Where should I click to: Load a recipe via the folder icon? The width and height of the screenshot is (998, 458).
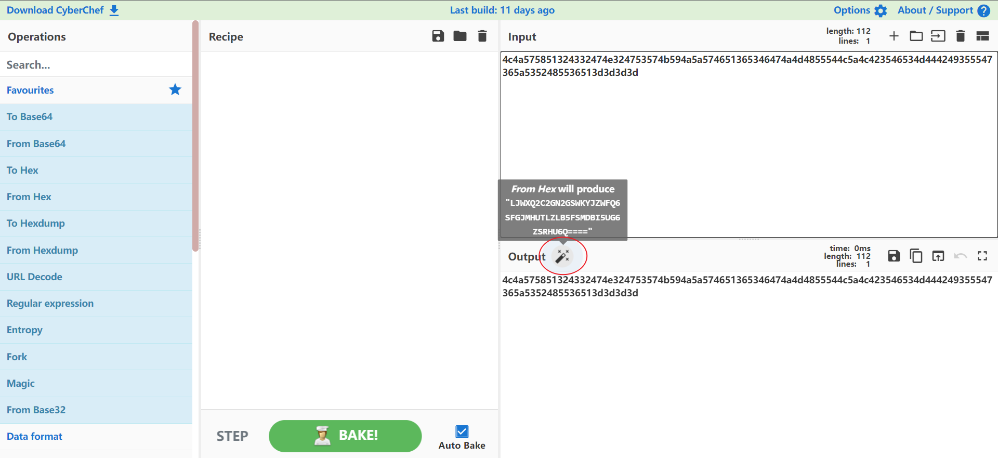460,36
